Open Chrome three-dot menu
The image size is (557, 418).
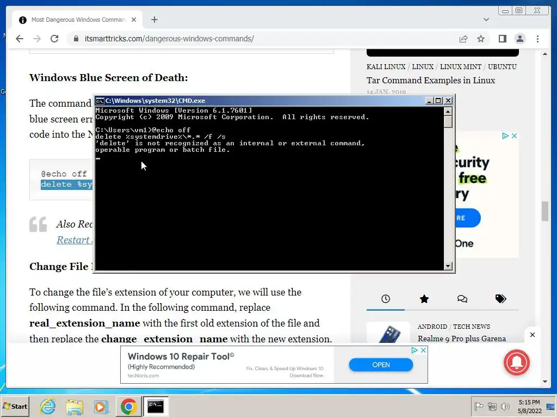537,39
